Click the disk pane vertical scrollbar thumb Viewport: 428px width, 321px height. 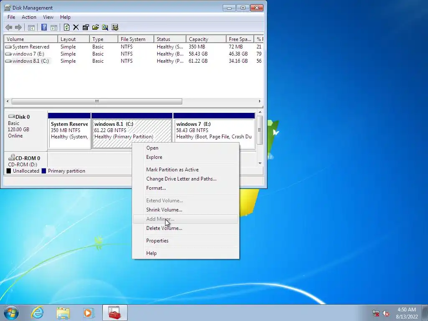(x=260, y=130)
